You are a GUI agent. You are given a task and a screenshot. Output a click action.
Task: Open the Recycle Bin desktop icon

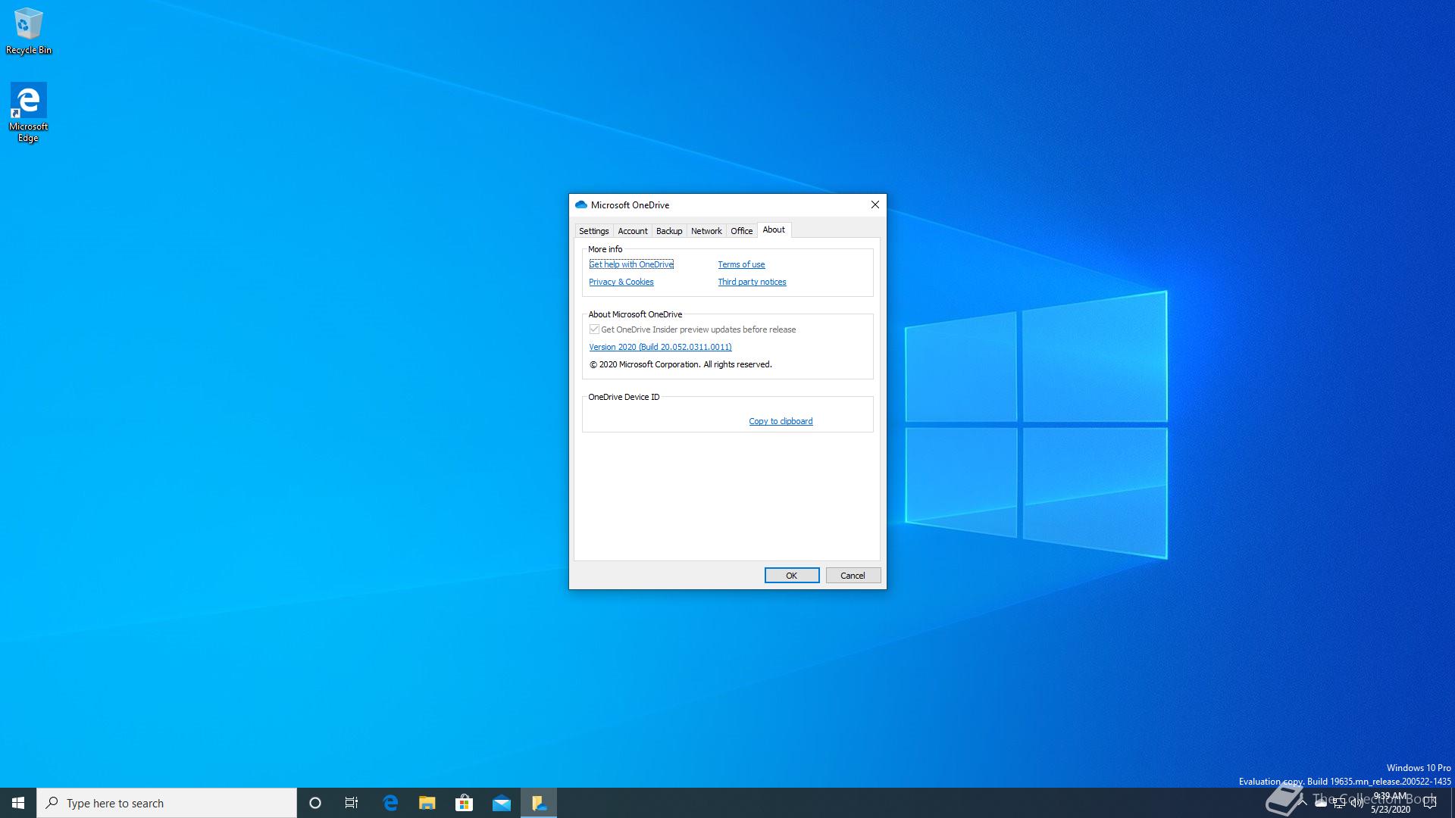29,31
